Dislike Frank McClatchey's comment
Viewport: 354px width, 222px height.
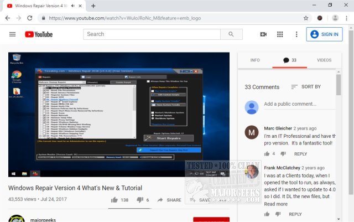click(x=278, y=214)
